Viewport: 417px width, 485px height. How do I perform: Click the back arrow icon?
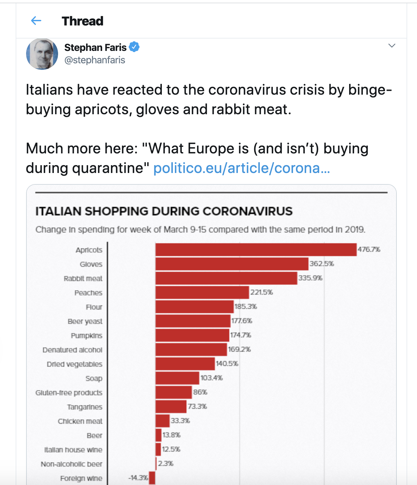pos(36,21)
